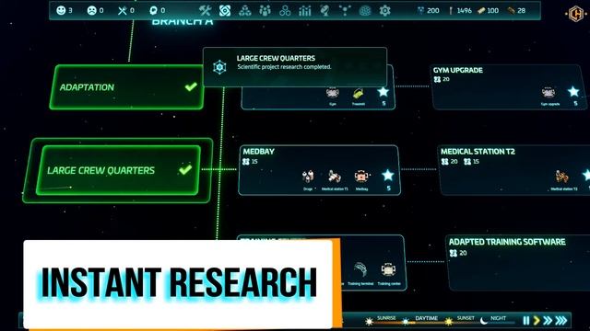The width and height of the screenshot is (590, 331).
Task: Click the three-circles icon in top bar
Action: [x=285, y=11]
